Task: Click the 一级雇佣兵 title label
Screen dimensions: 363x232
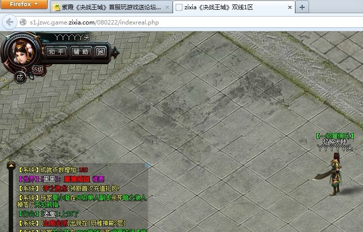Action: coord(335,136)
